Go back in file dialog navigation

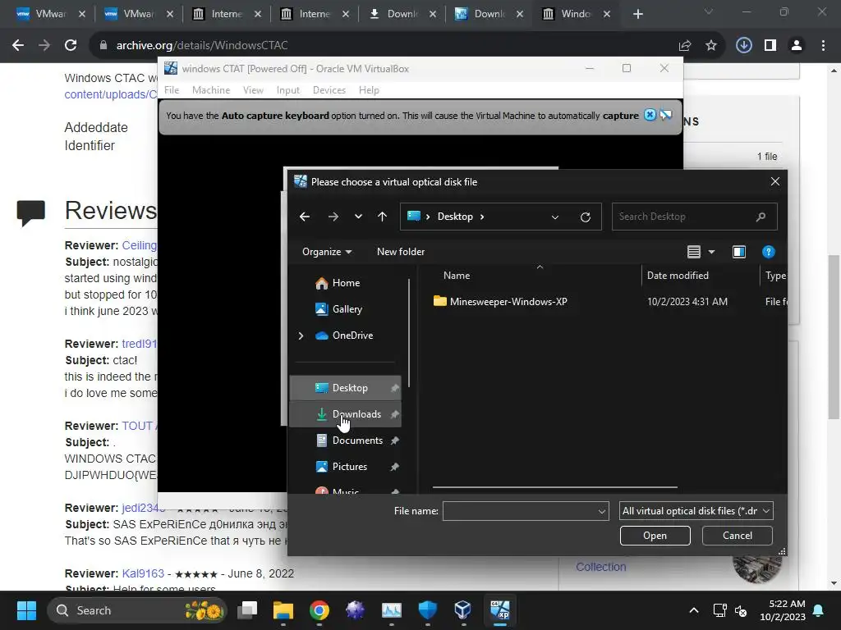tap(305, 217)
